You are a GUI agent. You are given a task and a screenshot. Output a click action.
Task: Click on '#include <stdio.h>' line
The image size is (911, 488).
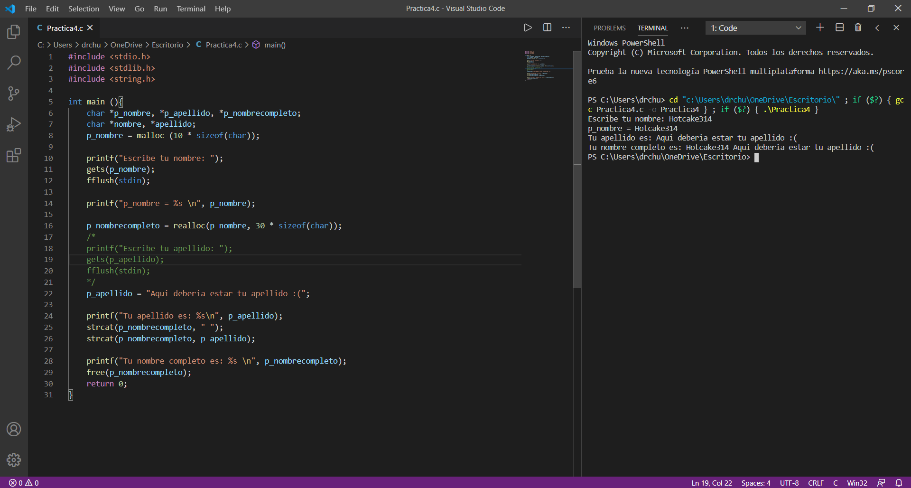tap(109, 56)
